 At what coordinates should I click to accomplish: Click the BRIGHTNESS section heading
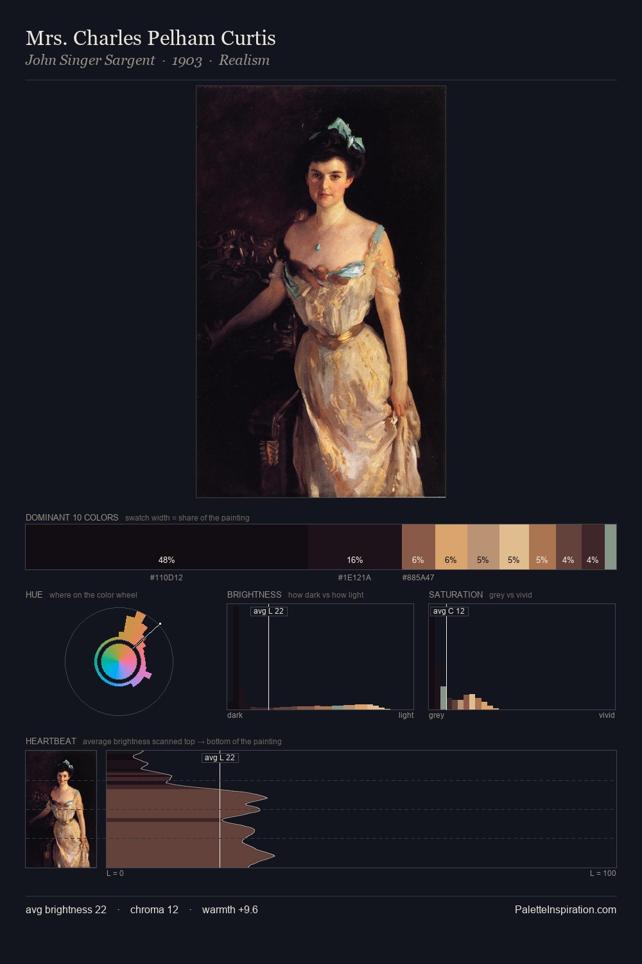tap(254, 594)
